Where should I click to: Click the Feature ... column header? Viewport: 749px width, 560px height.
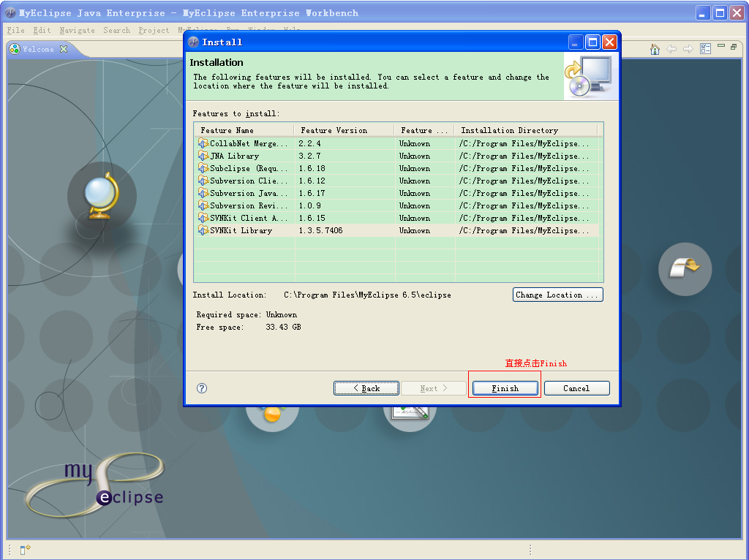pyautogui.click(x=425, y=130)
